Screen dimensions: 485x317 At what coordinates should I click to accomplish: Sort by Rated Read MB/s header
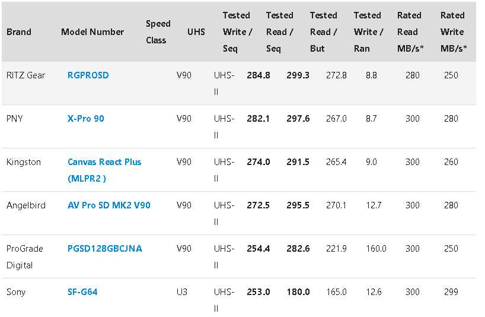point(410,32)
